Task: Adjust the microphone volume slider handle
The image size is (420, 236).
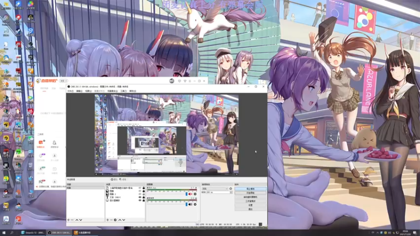Action: [186, 194]
